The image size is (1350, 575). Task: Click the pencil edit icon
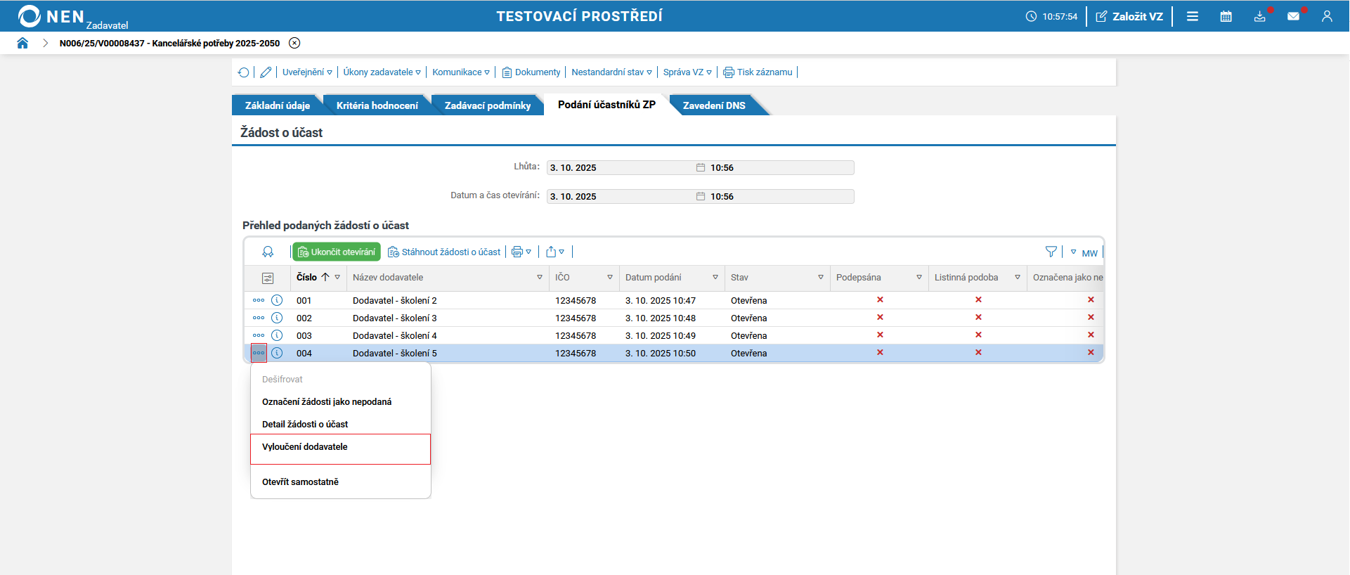point(266,72)
